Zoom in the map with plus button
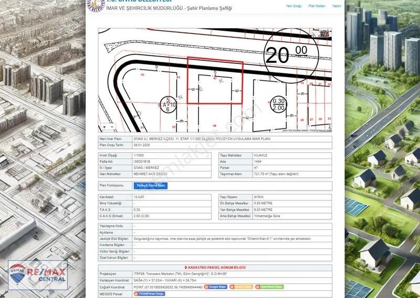 pos(104,126)
